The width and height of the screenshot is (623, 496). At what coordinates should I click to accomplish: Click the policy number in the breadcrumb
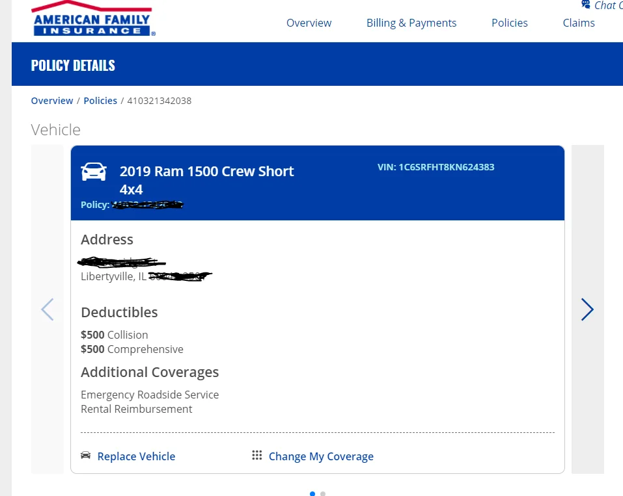(159, 100)
